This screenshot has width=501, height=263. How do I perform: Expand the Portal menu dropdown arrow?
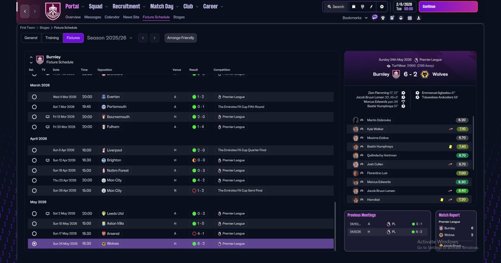coord(83,7)
